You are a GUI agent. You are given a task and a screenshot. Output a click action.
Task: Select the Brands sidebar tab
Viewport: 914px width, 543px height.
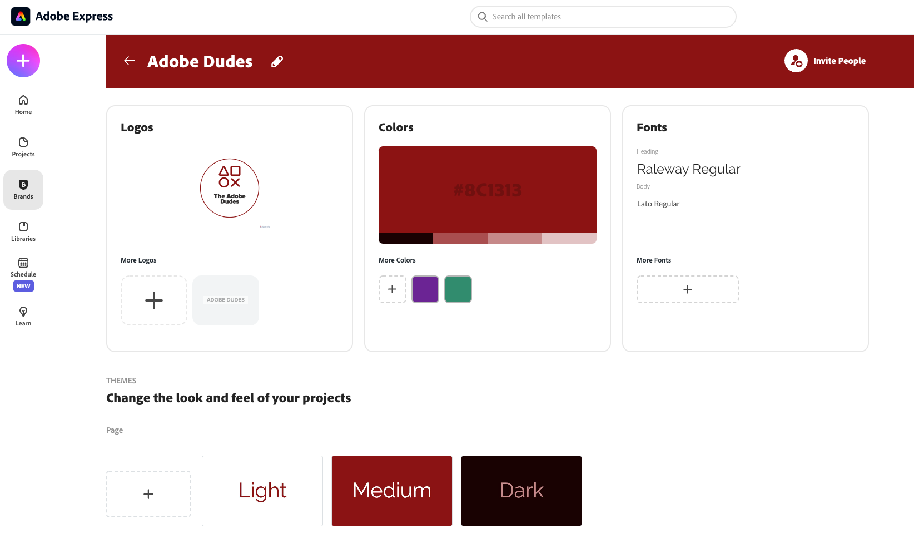coord(23,189)
